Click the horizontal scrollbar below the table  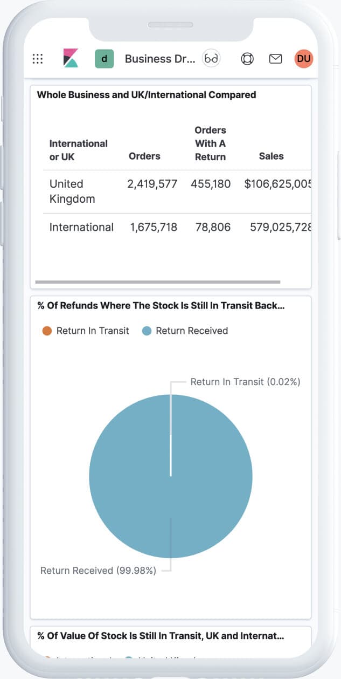158,282
